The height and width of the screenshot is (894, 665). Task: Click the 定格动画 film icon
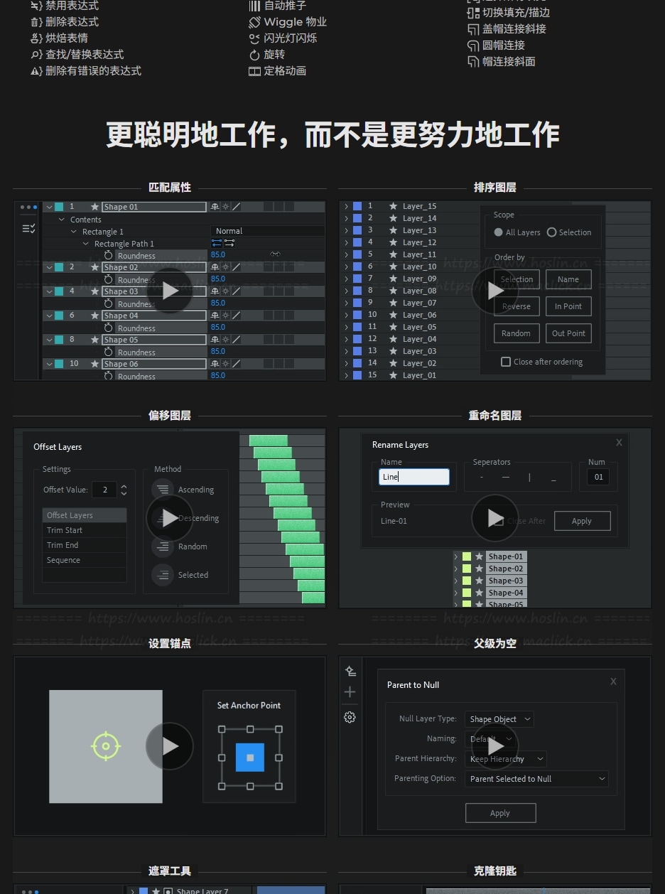pos(254,71)
